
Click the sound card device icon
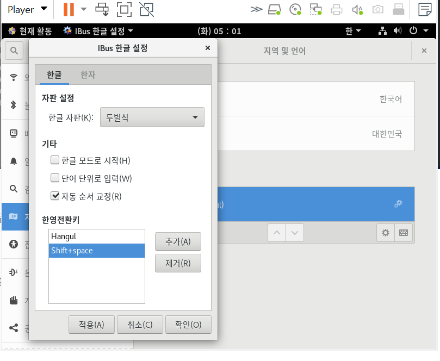(357, 9)
